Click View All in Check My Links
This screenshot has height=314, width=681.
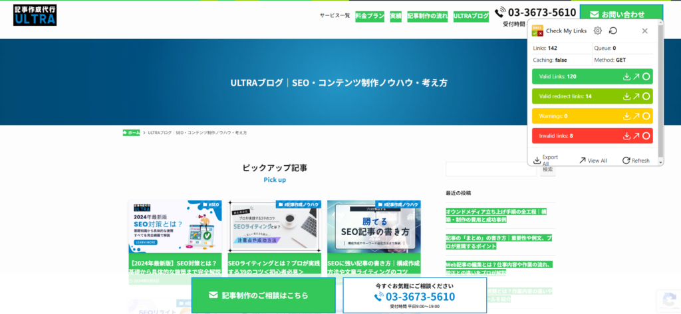tap(593, 161)
